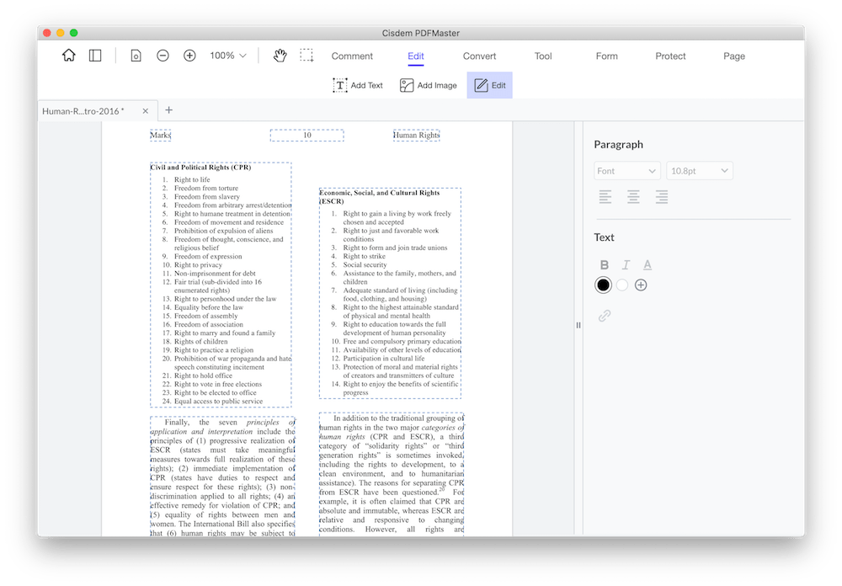
Task: Select the Add Text tool
Action: point(357,85)
